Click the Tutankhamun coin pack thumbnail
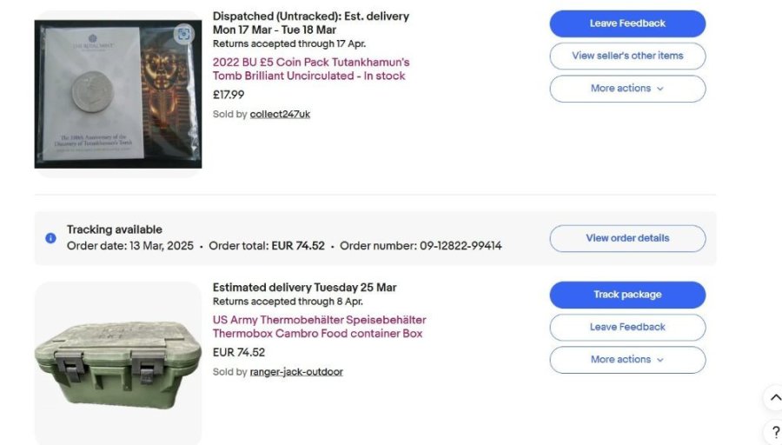782x445 pixels. (117, 94)
